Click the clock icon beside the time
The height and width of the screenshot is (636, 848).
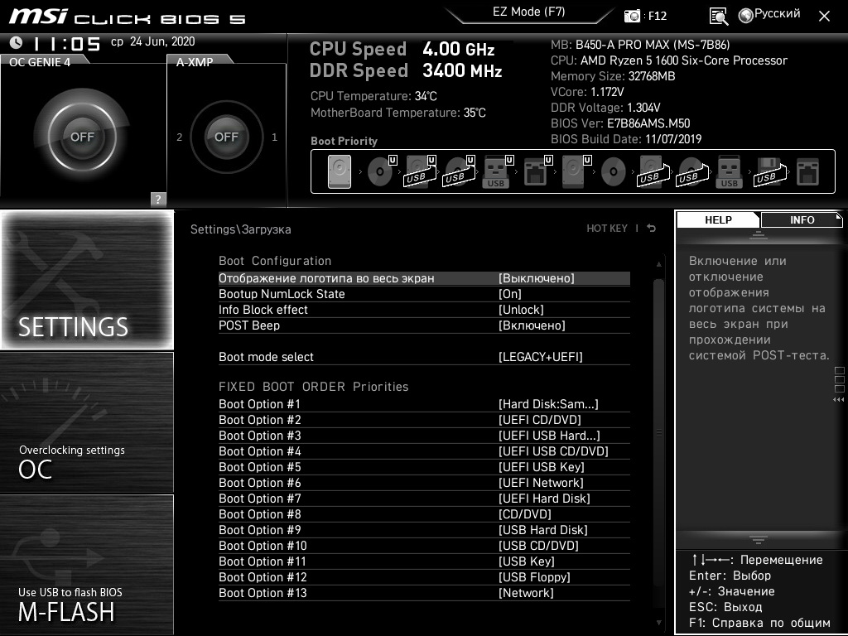click(x=17, y=42)
